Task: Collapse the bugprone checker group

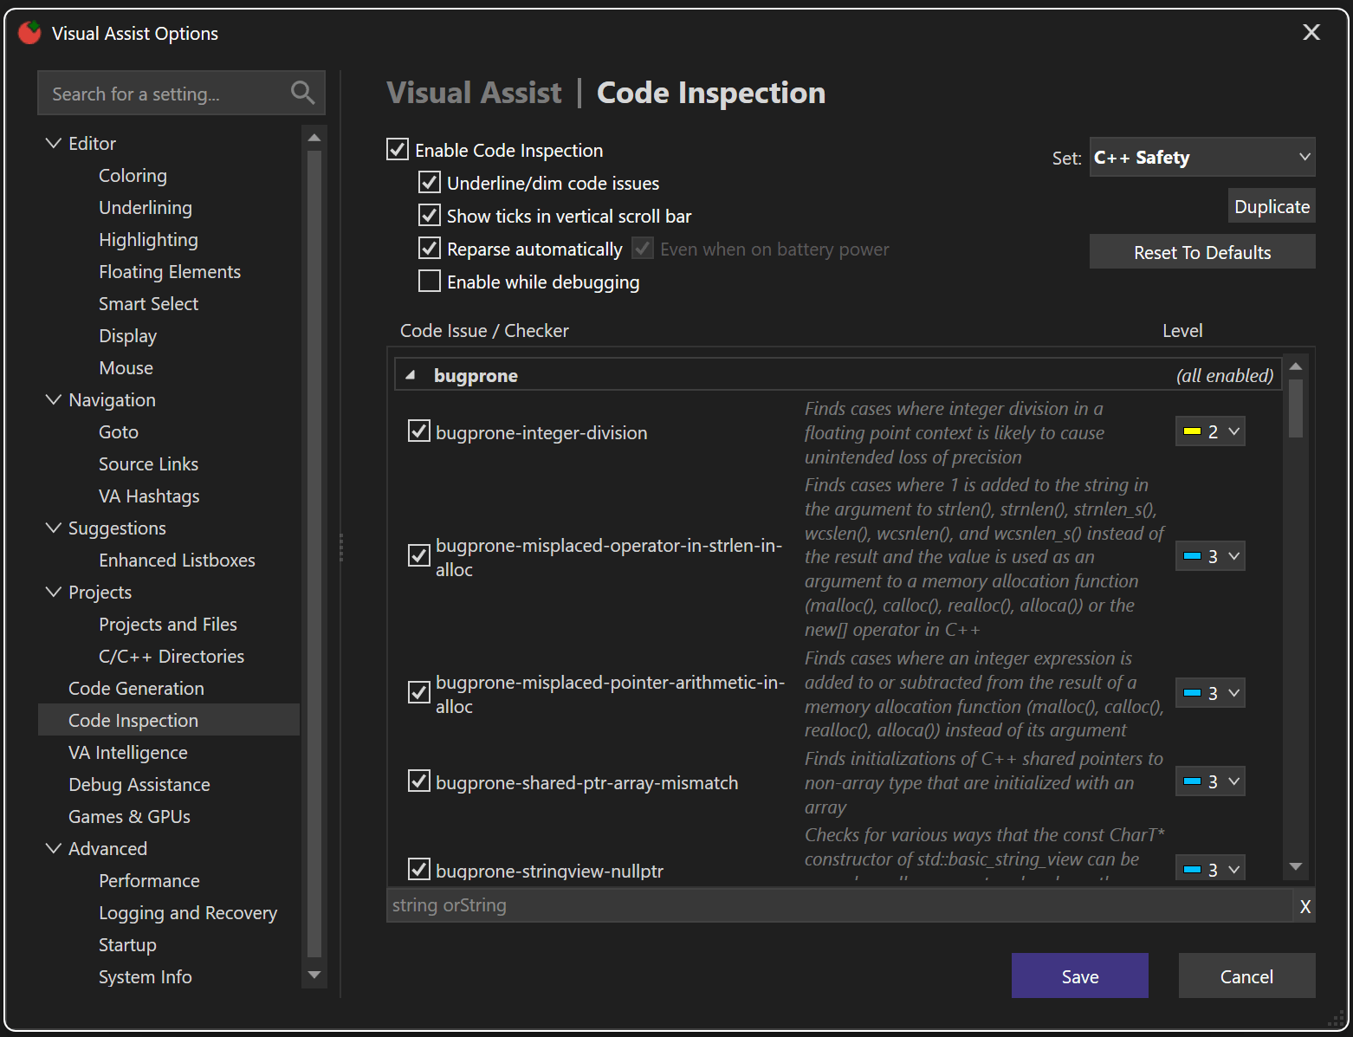Action: click(x=411, y=375)
